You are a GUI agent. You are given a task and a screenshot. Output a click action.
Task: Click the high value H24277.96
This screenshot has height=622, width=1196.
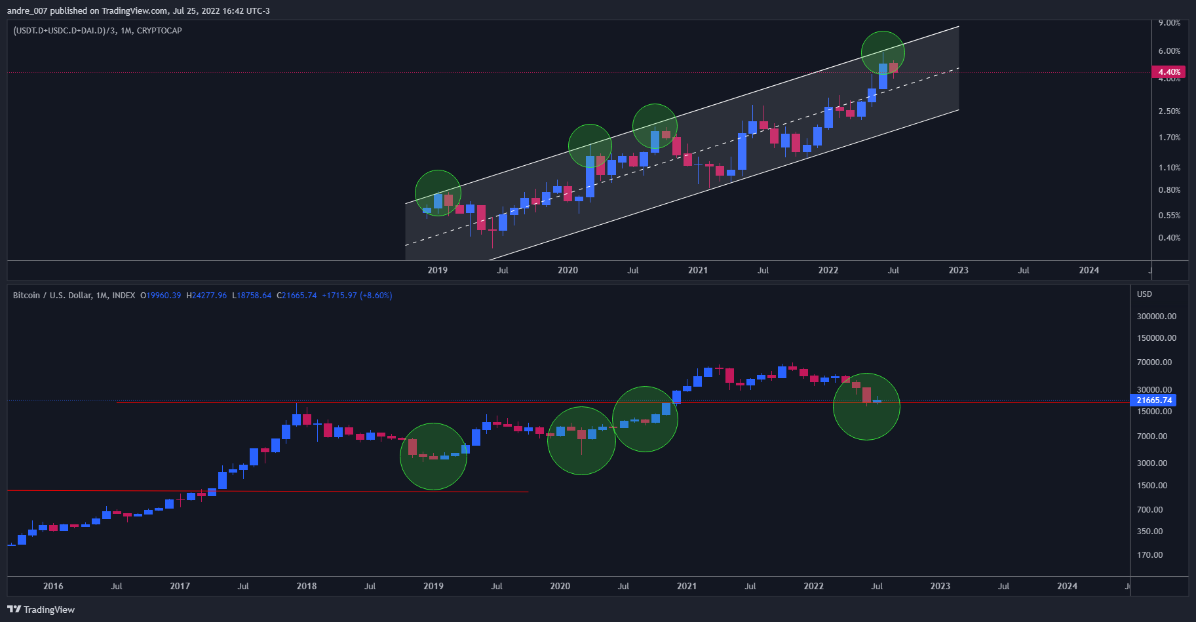click(x=206, y=295)
